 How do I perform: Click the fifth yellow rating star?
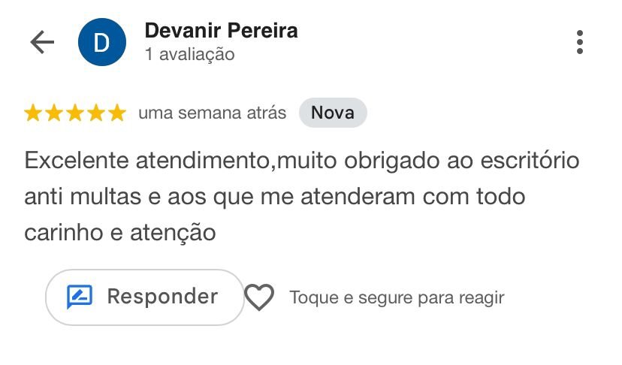tap(117, 113)
